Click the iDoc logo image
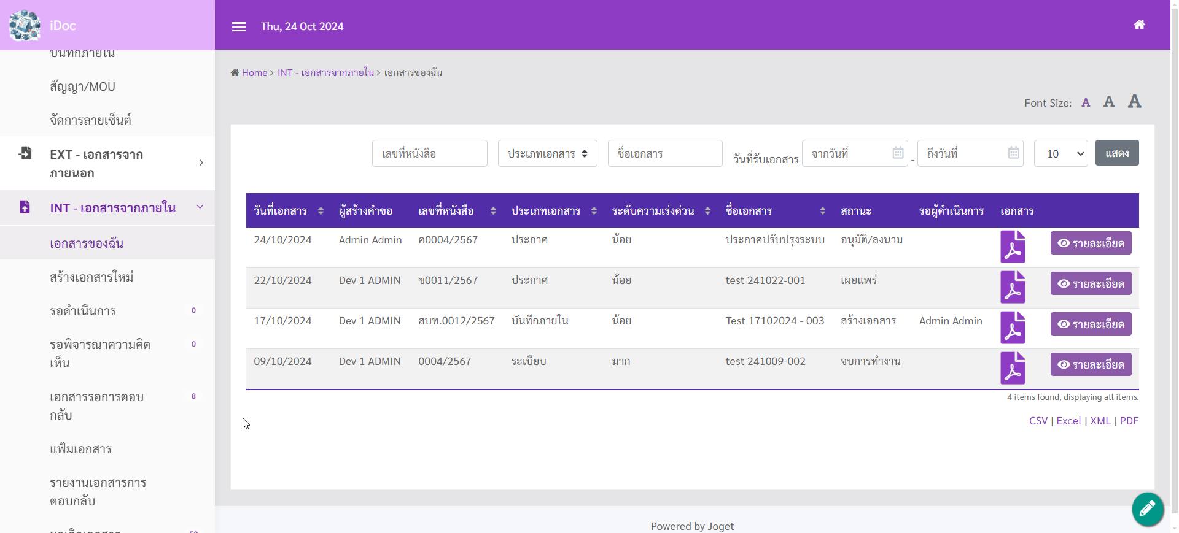This screenshot has height=533, width=1179. pos(25,25)
